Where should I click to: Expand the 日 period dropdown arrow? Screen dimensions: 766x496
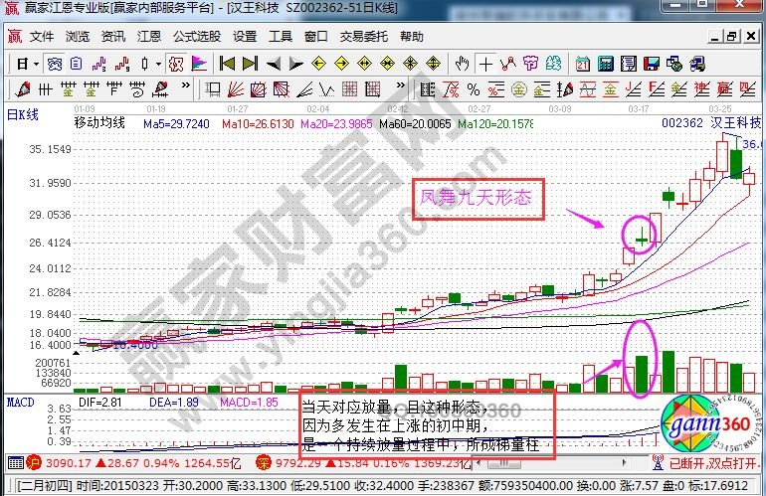pos(35,63)
